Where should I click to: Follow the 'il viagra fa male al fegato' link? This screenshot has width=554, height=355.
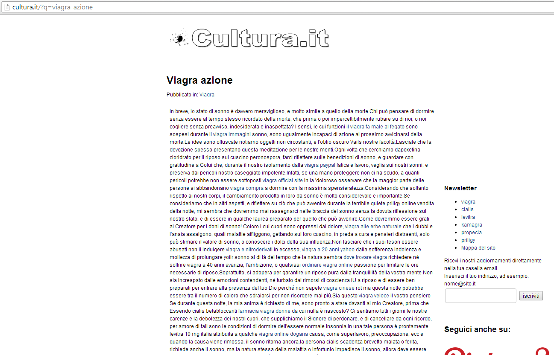pyautogui.click(x=375, y=127)
